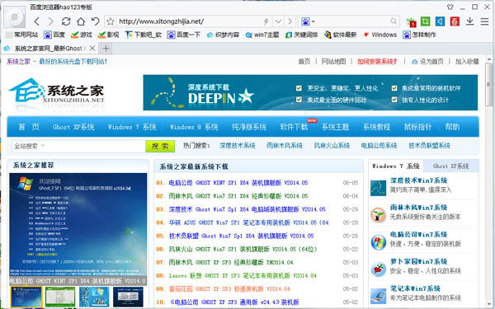This screenshot has height=309, width=495.
Task: Open item 09 番茄花园 GHOST XP SP3
Action: (229, 289)
